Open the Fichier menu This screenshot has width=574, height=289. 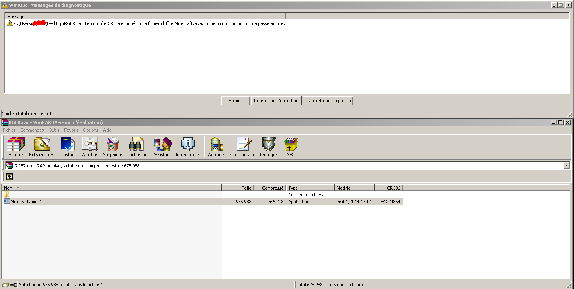click(9, 130)
